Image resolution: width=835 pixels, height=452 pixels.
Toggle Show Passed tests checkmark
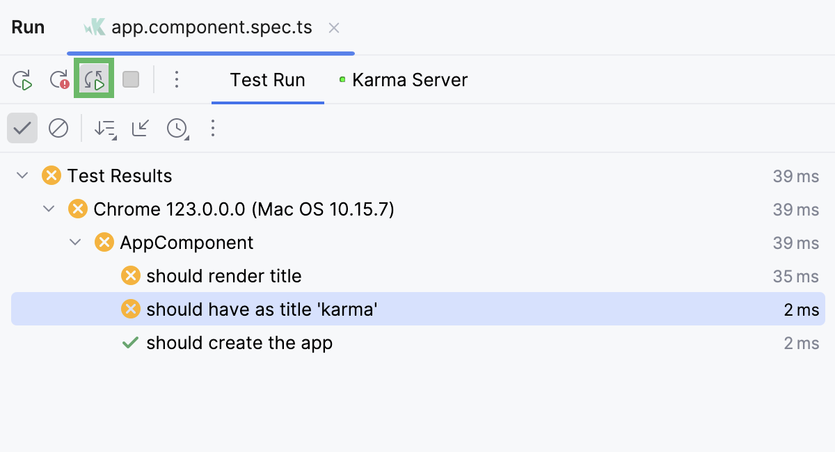(22, 129)
